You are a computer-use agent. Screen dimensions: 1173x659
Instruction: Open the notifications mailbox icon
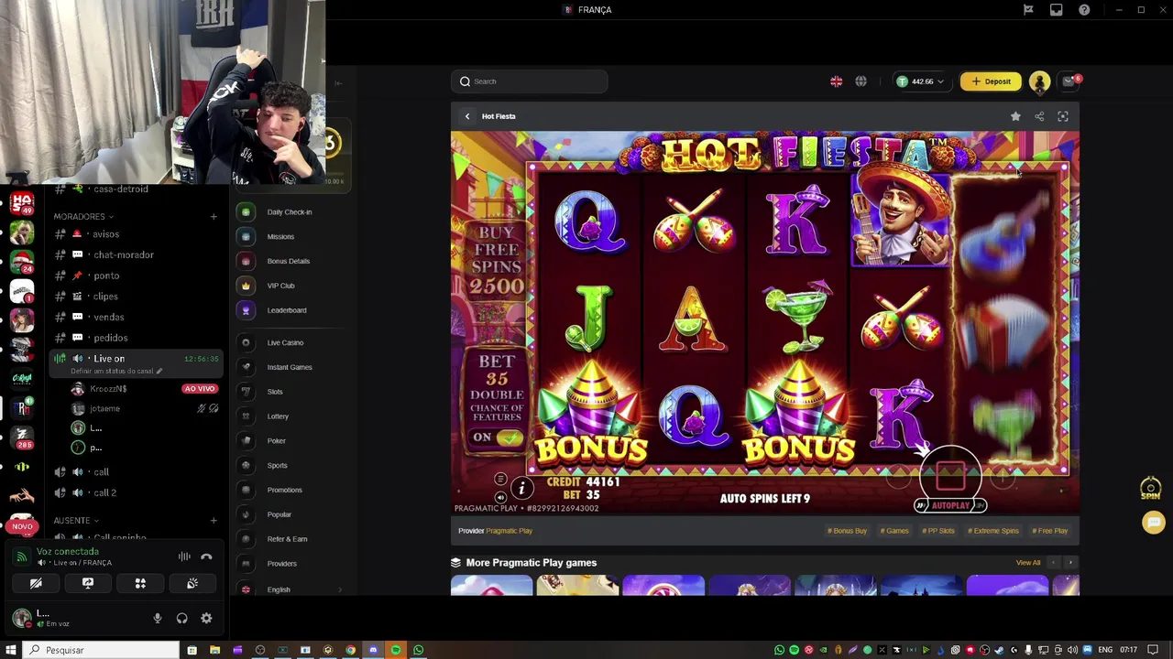click(x=1069, y=81)
